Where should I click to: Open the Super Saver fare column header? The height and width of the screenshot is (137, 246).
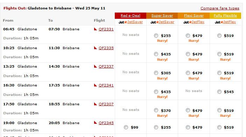162,16
